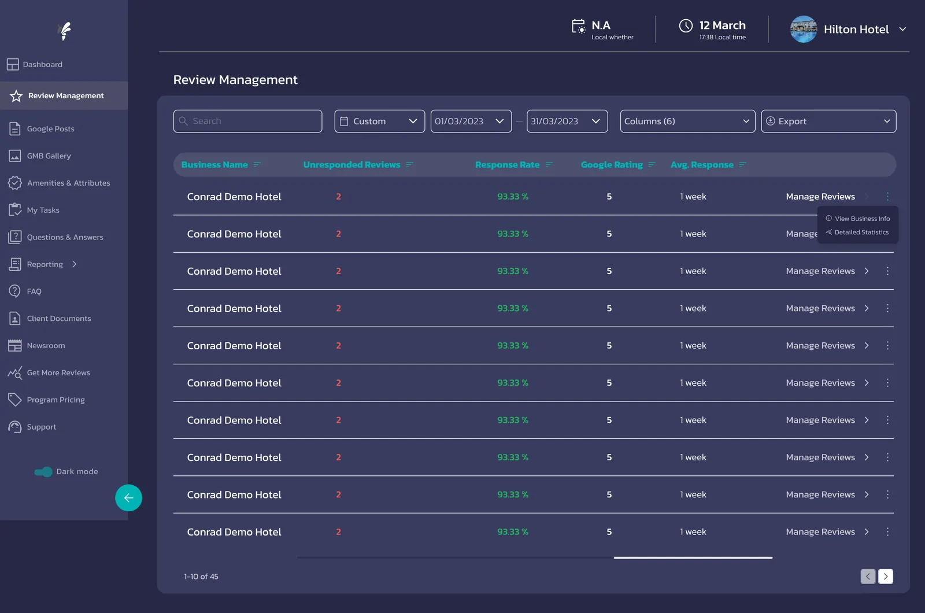The width and height of the screenshot is (925, 613).
Task: Open the Dashboard sidebar item
Action: tap(35, 64)
